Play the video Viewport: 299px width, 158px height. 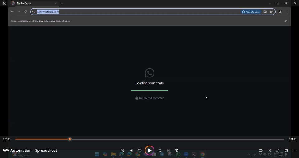(149, 151)
